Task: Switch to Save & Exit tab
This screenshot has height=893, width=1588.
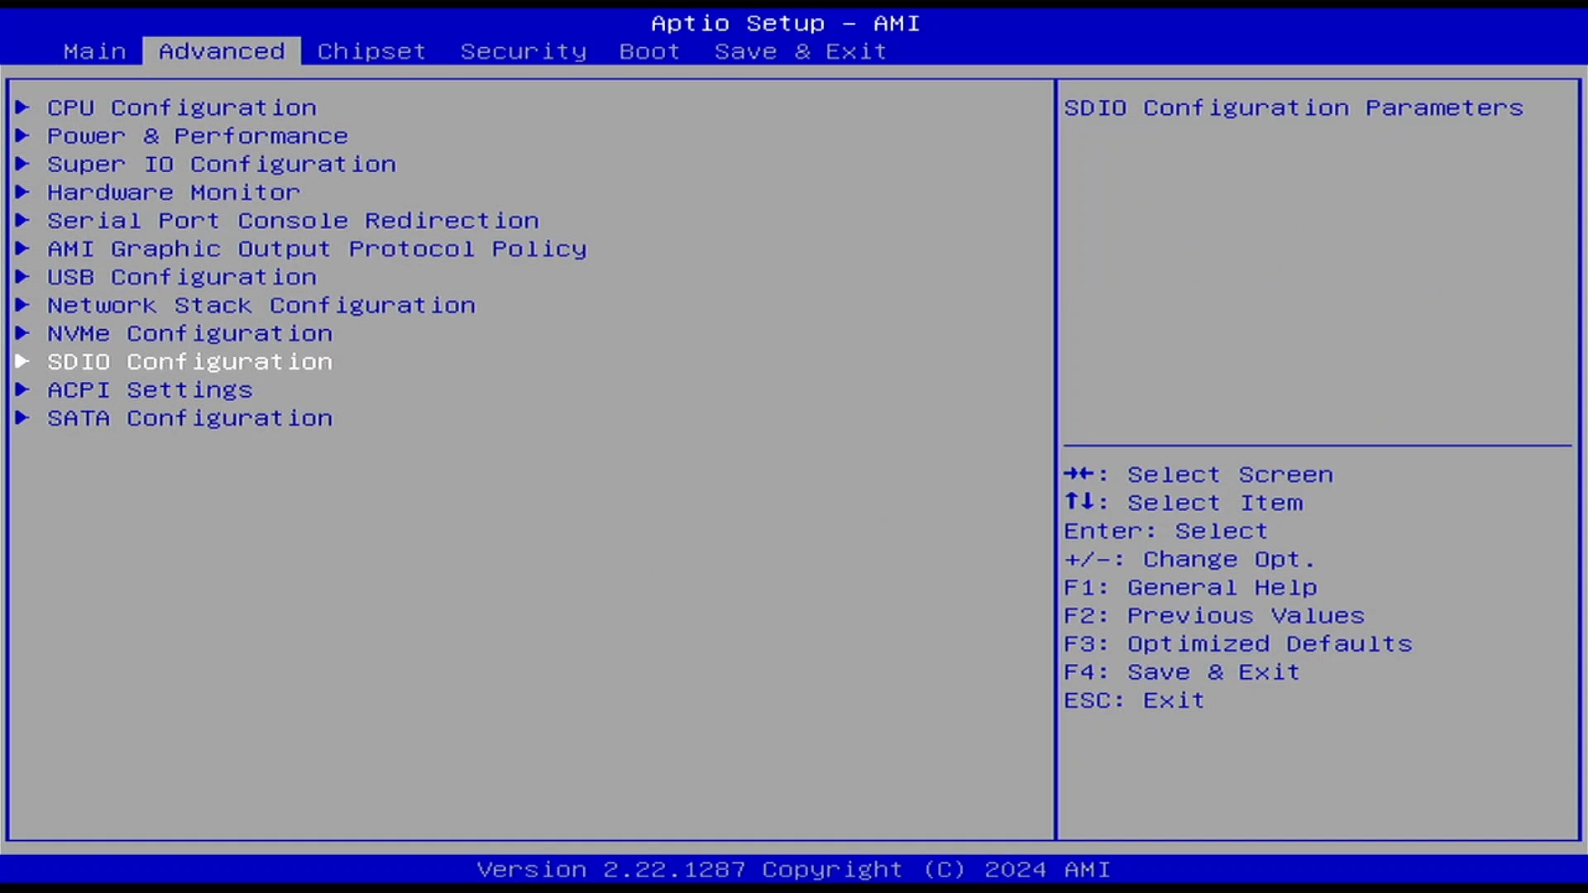Action: (801, 51)
